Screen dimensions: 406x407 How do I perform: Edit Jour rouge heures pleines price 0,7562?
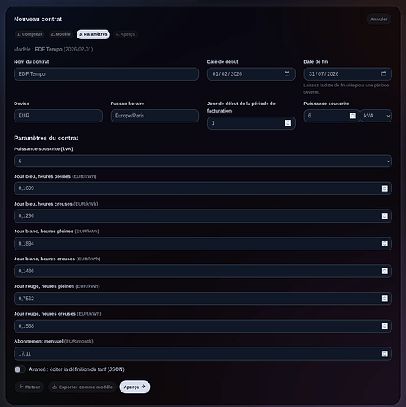tap(203, 299)
